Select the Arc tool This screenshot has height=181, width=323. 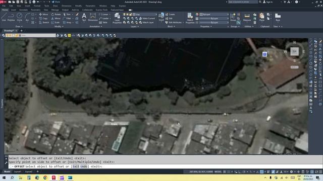click(x=27, y=17)
